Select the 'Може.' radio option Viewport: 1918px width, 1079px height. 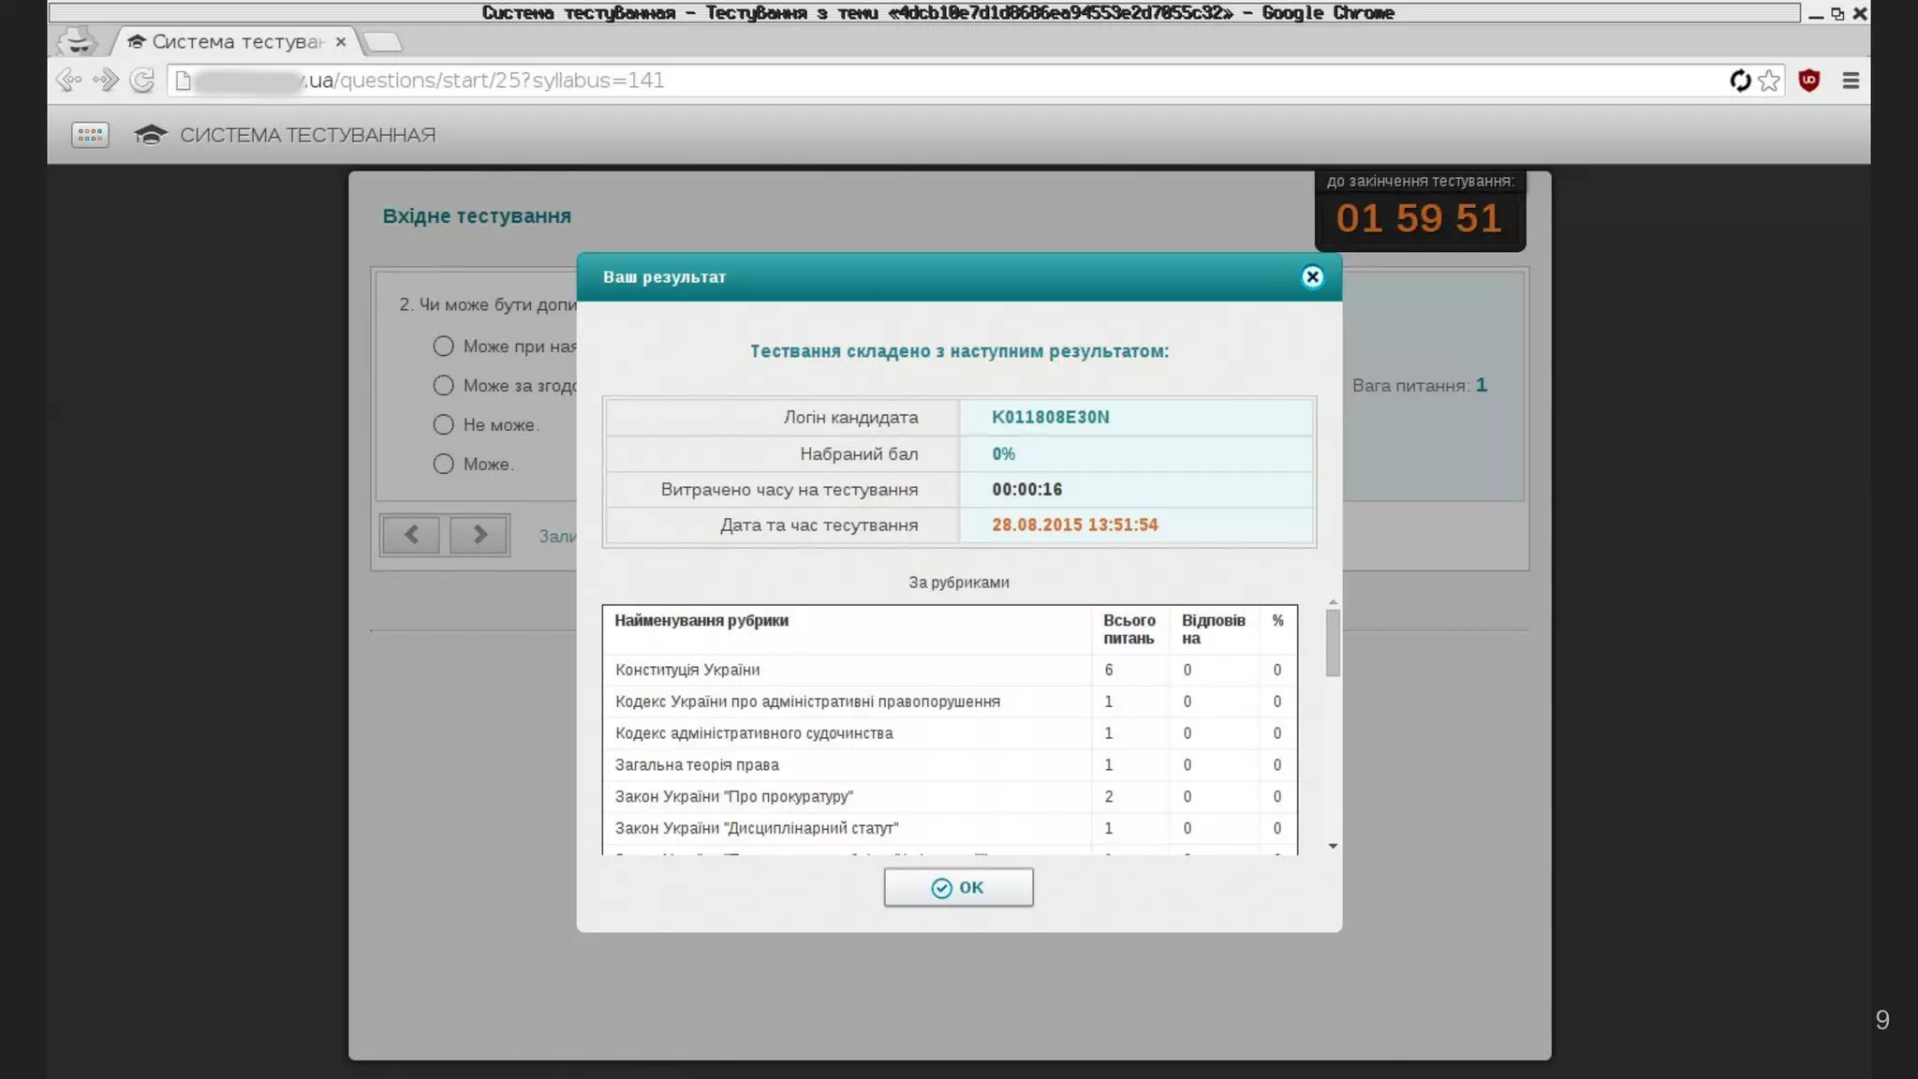pos(443,465)
